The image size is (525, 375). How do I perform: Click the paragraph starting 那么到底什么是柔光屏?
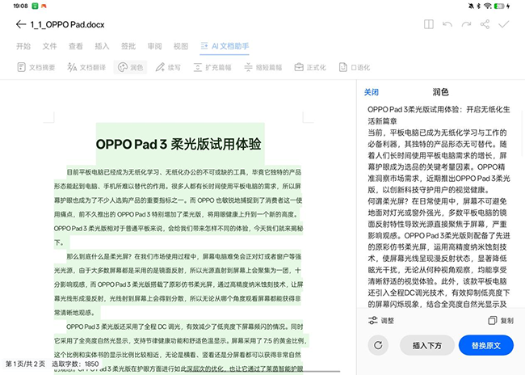178,284
